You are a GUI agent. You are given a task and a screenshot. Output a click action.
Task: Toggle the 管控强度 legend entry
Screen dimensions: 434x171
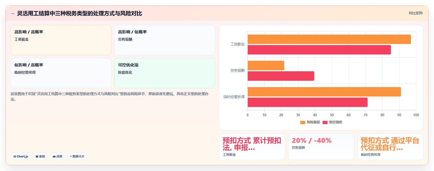[x=332, y=122]
